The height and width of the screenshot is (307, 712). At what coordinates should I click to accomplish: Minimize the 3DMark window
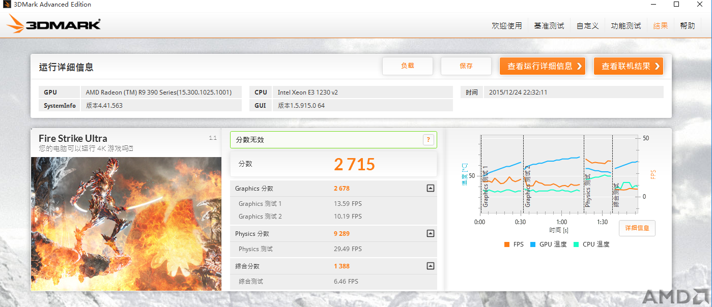pos(653,4)
